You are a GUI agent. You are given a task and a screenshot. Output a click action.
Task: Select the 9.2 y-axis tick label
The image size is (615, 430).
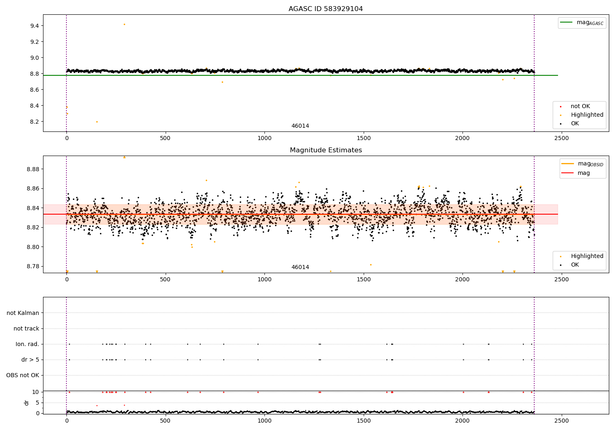pyautogui.click(x=34, y=42)
